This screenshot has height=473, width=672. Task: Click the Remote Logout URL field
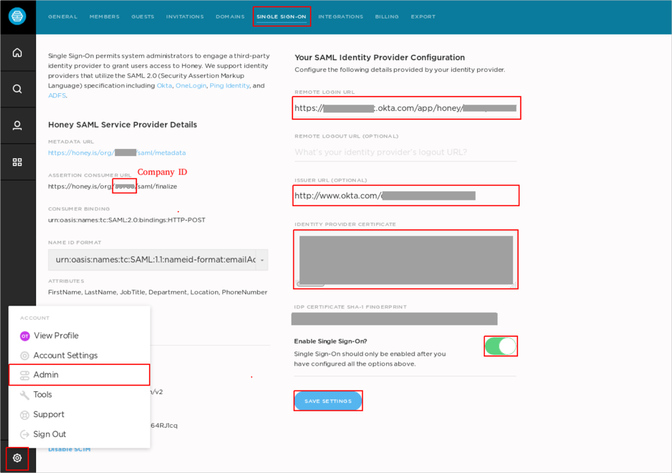pos(406,152)
